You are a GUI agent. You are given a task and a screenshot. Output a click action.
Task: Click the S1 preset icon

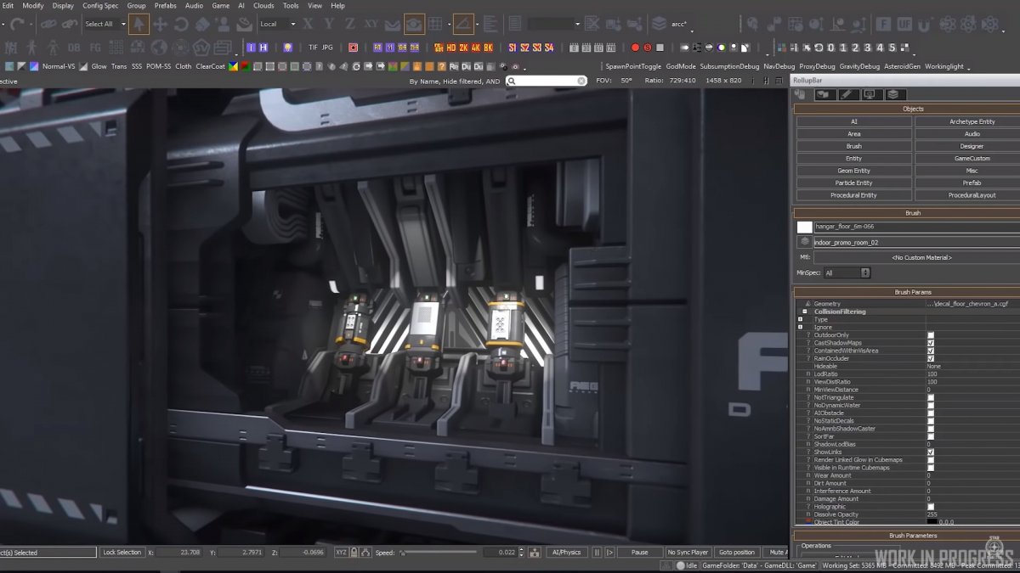[513, 48]
